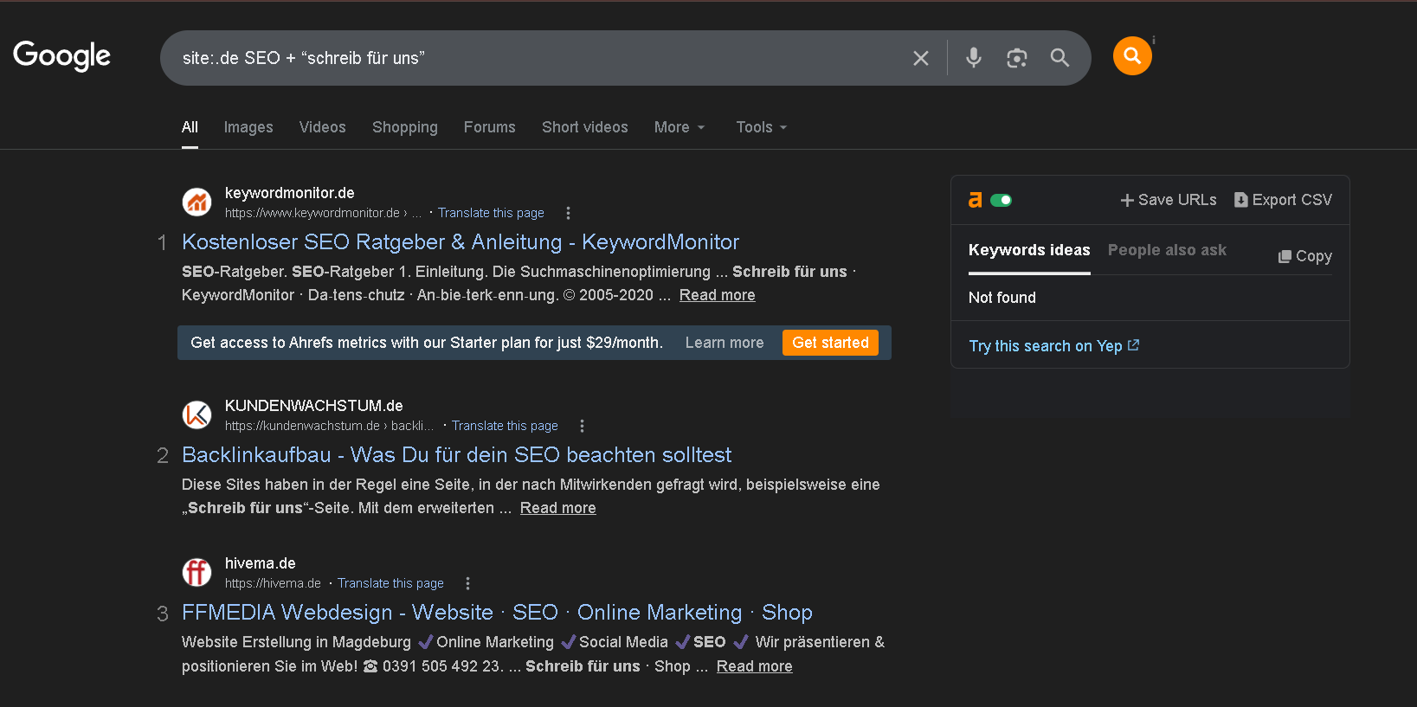
Task: Switch to Shopping results
Action: [405, 127]
